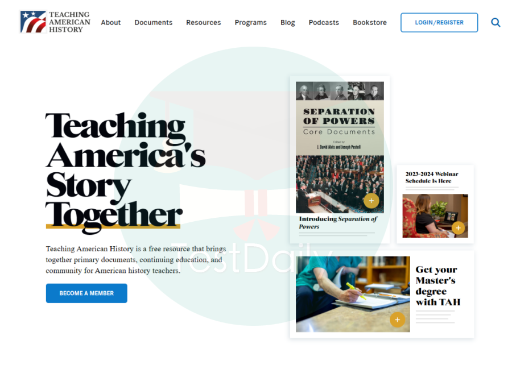Viewport: 512px width, 373px height.
Task: Click the highlighter writing photo
Action: pos(353,294)
